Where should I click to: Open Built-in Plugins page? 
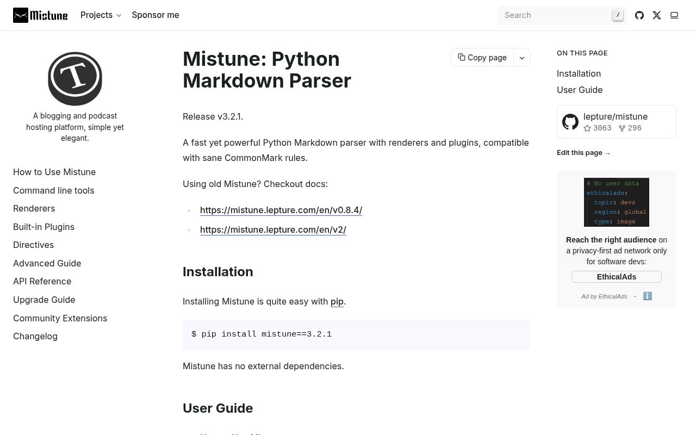click(x=44, y=227)
